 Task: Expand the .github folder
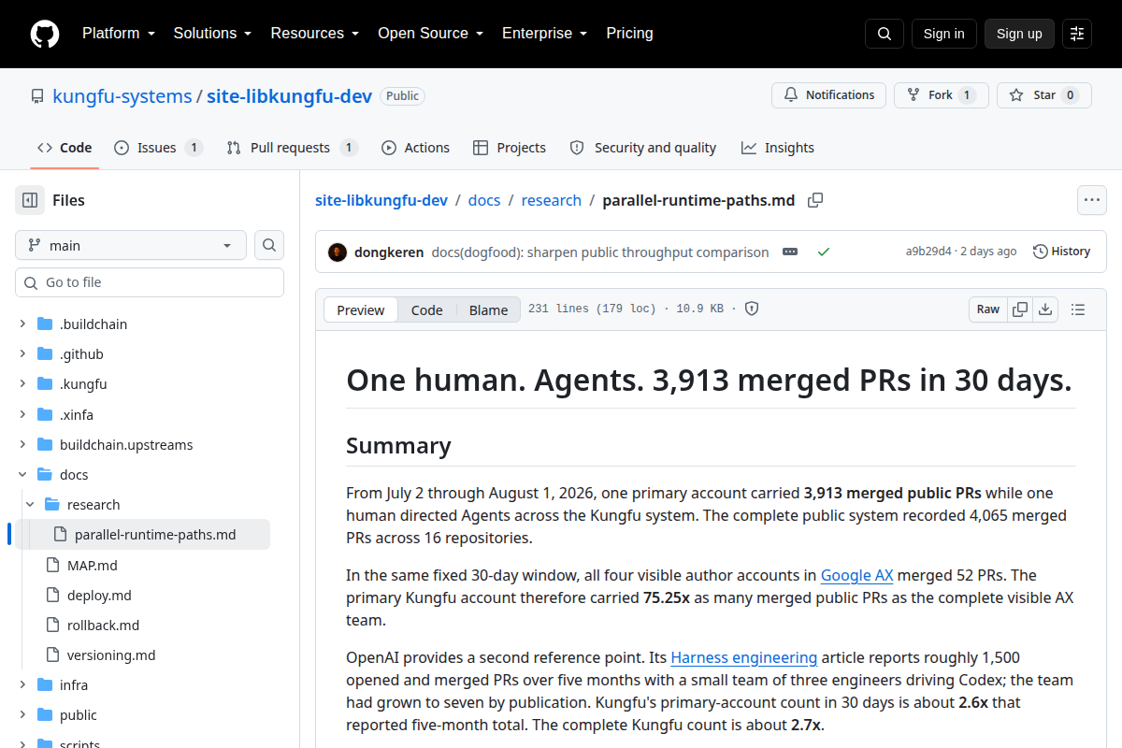coord(22,354)
